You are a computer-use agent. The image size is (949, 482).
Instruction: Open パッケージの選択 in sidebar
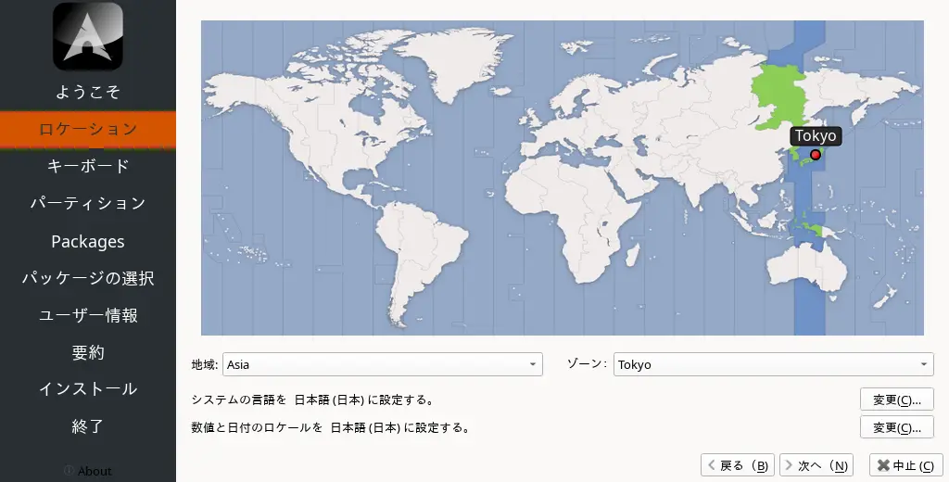(88, 278)
